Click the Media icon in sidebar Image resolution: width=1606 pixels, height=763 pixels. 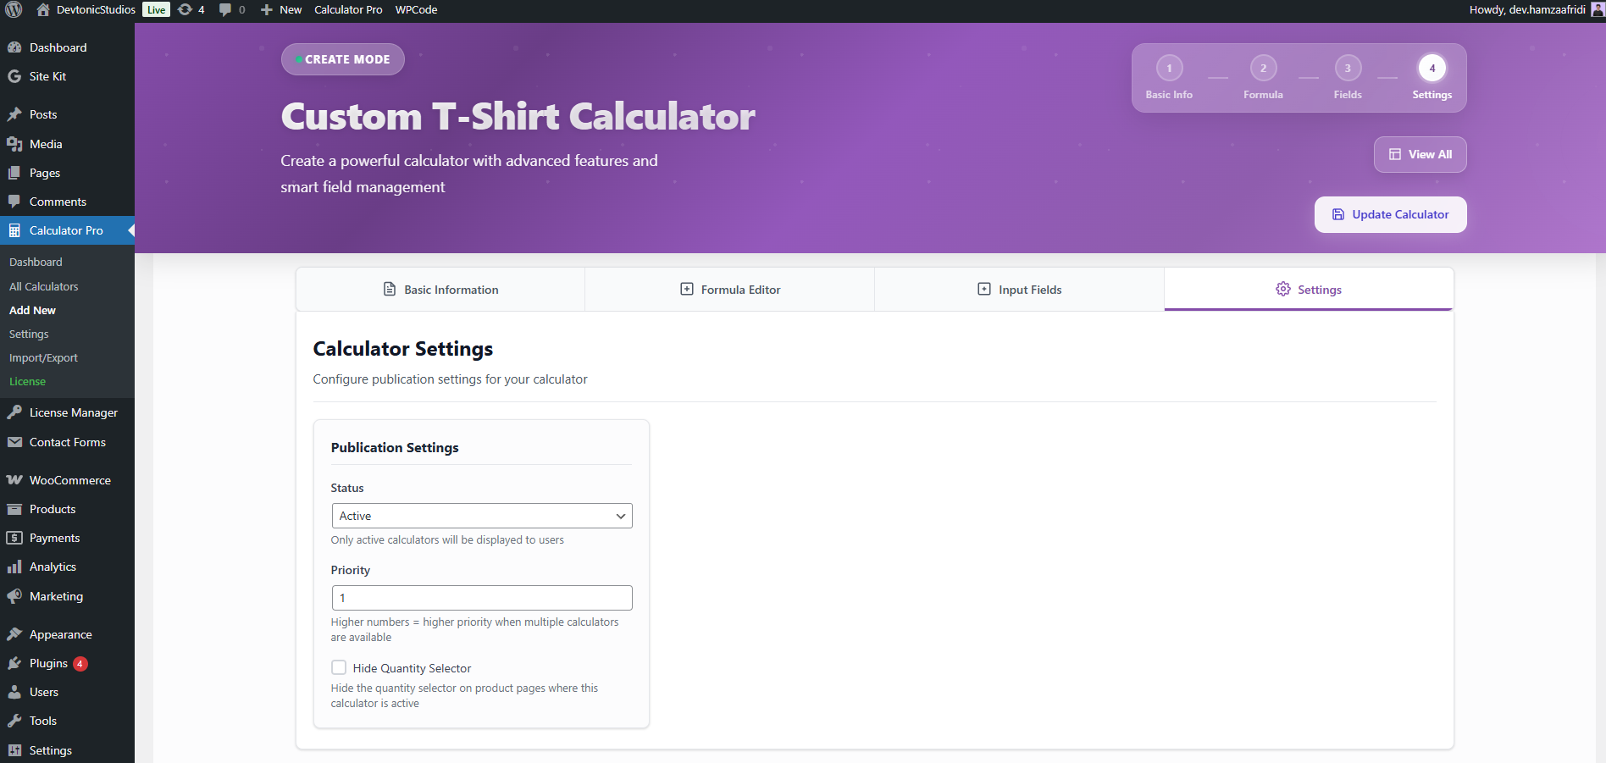pyautogui.click(x=14, y=144)
